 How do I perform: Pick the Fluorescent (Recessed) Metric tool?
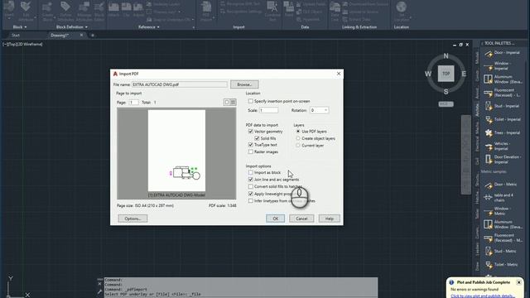click(x=503, y=238)
